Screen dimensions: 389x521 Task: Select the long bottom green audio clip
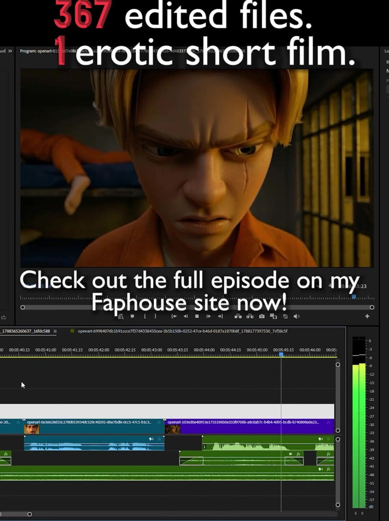click(x=167, y=473)
